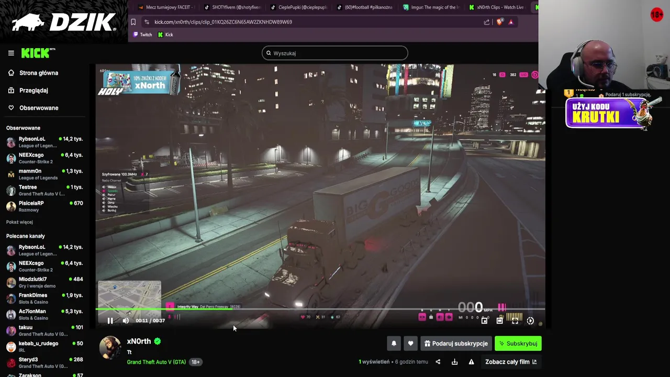670x377 pixels.
Task: Open PisicelaRP followed channel
Action: tap(44, 206)
